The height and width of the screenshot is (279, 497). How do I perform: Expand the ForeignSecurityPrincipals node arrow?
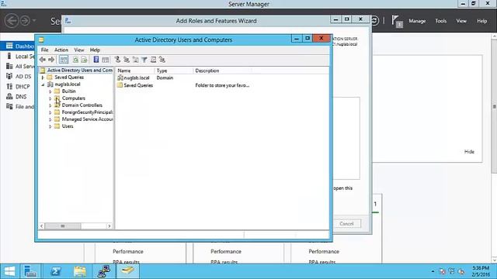[x=50, y=112]
